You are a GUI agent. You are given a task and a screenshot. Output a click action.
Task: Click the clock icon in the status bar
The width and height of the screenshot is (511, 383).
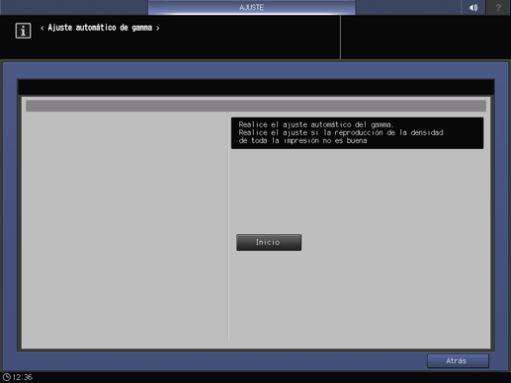7,377
